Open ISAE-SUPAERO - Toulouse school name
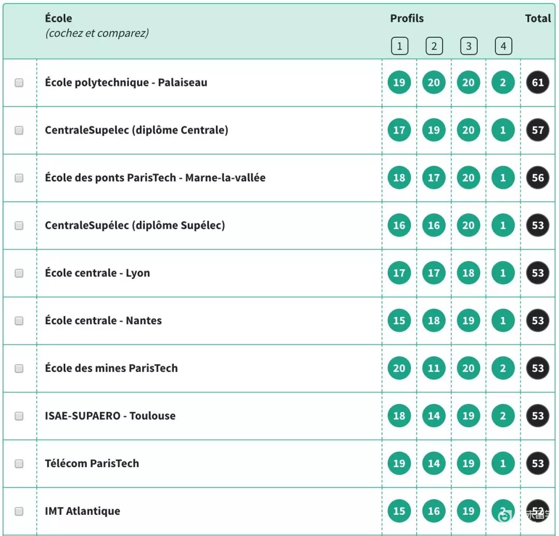This screenshot has height=536, width=559. click(110, 416)
